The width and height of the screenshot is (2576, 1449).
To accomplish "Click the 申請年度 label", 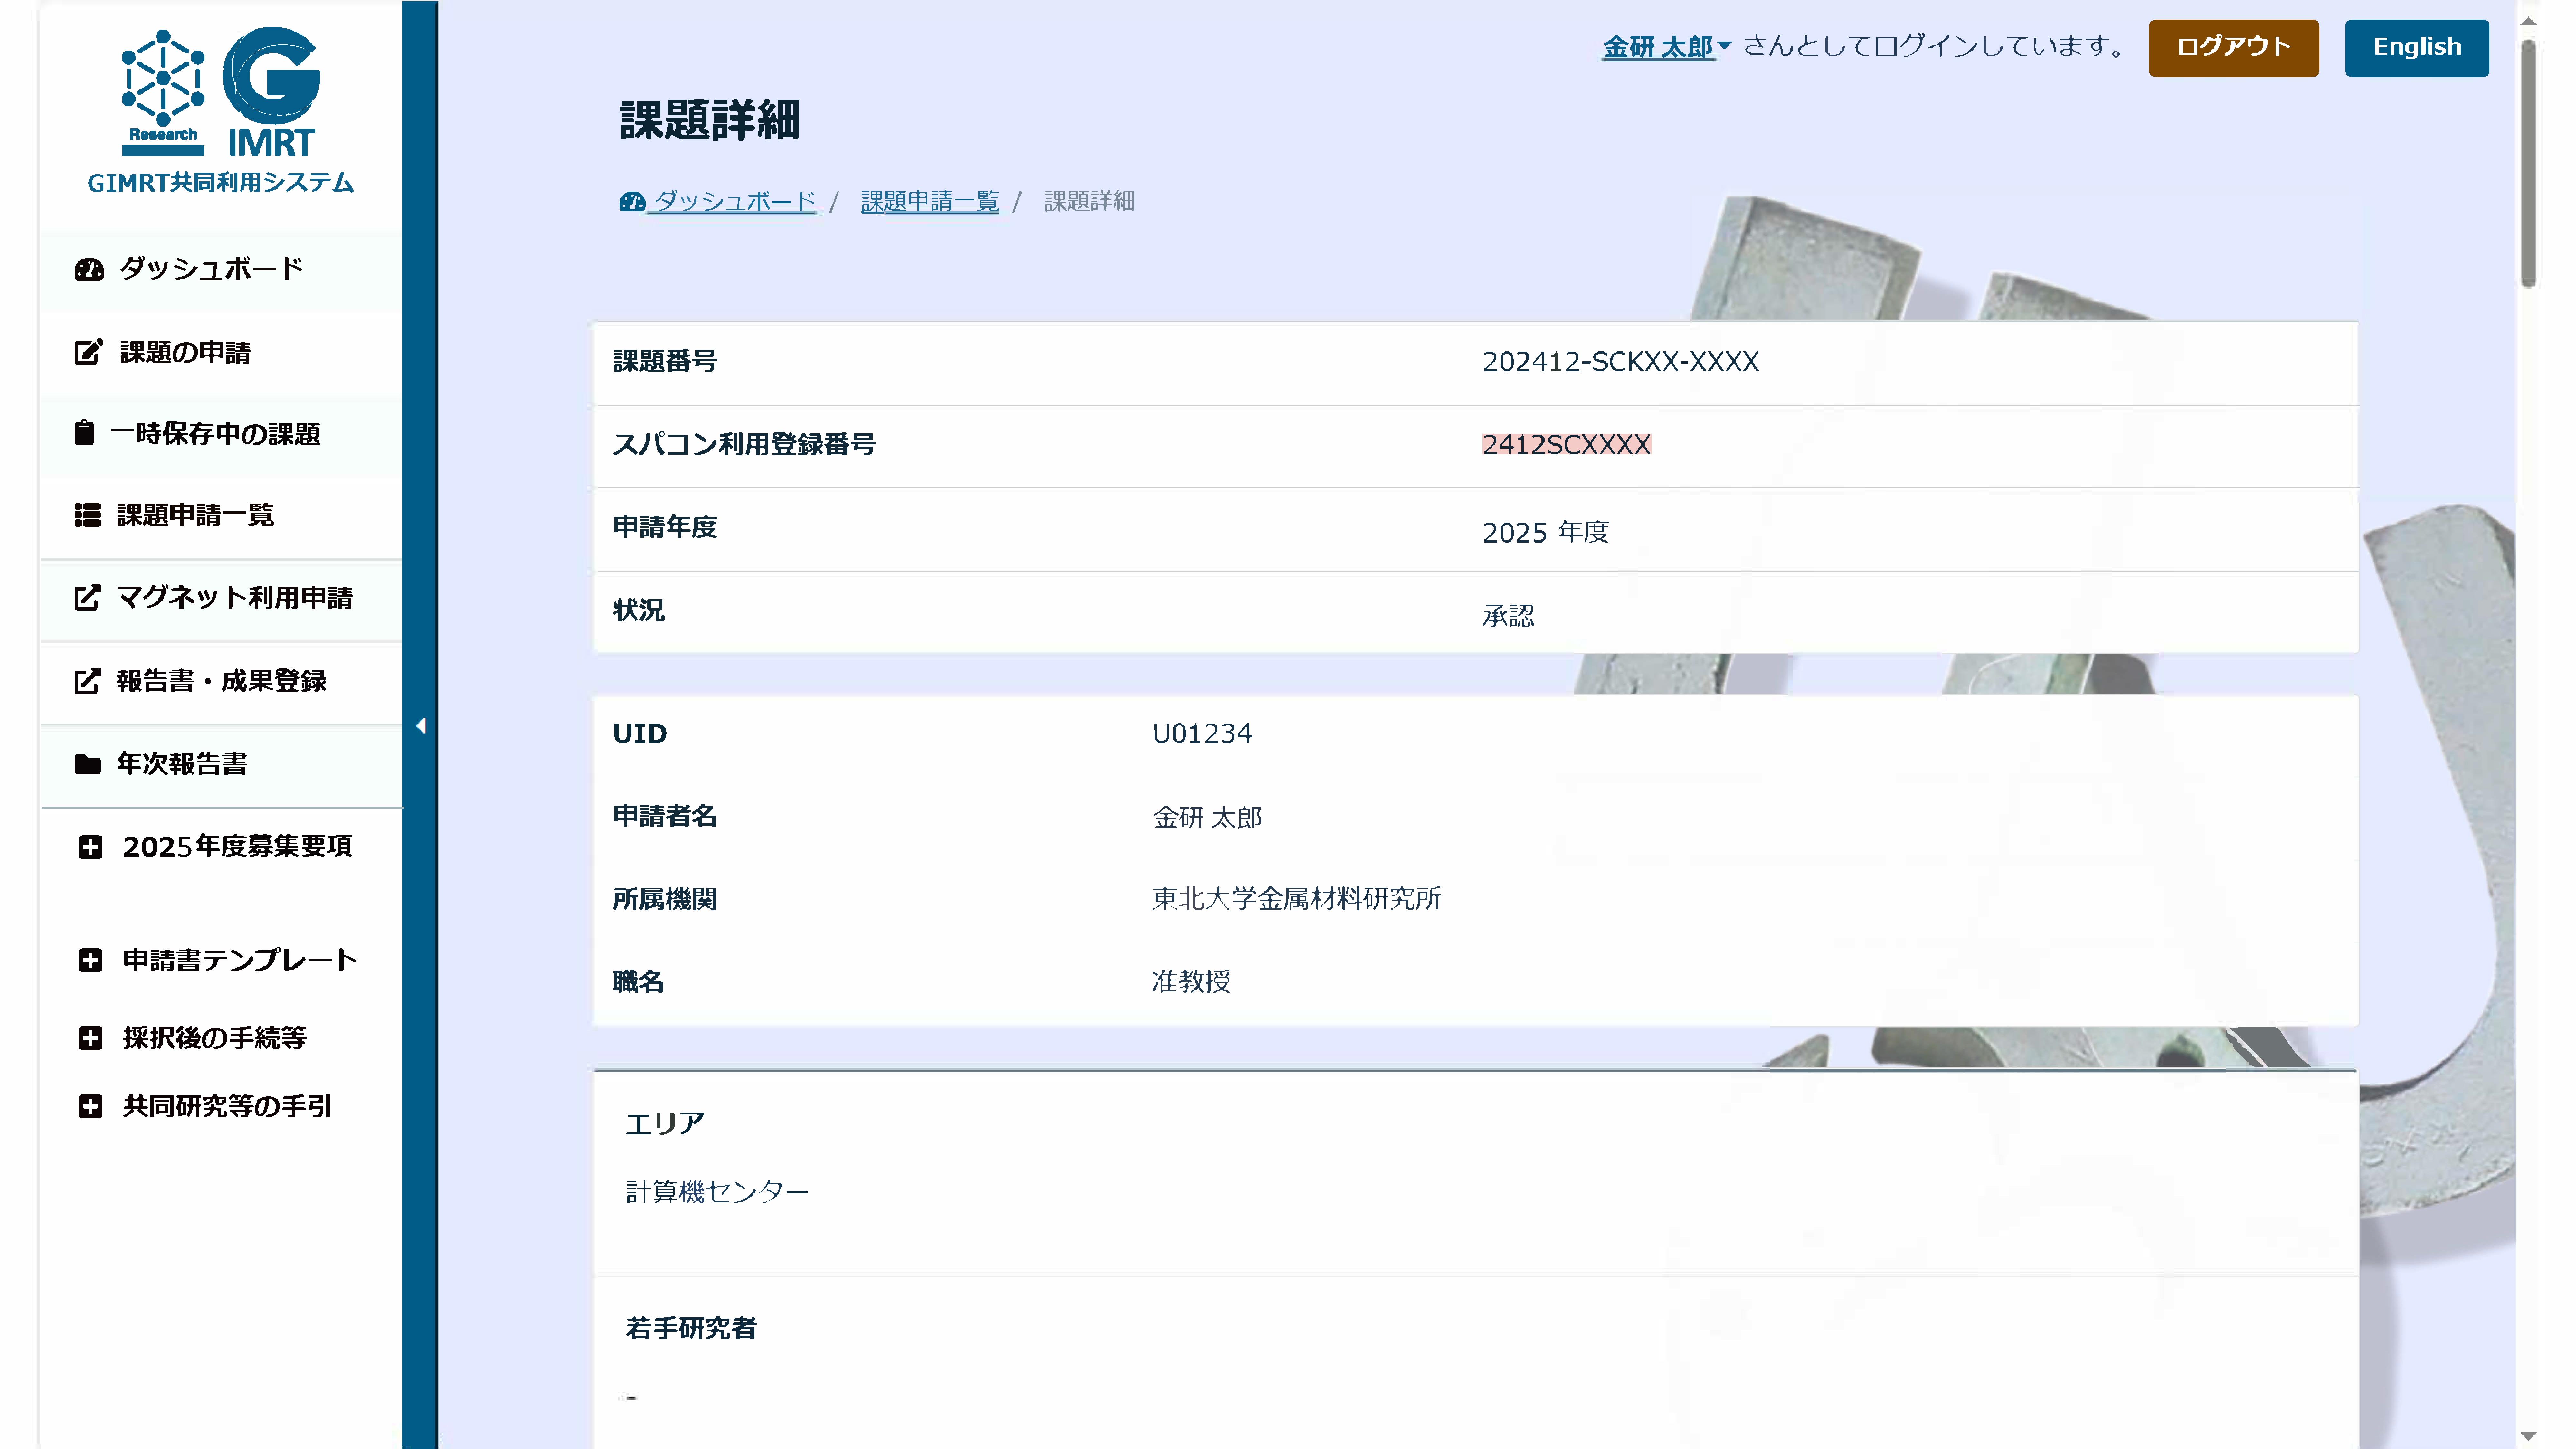I will (665, 527).
